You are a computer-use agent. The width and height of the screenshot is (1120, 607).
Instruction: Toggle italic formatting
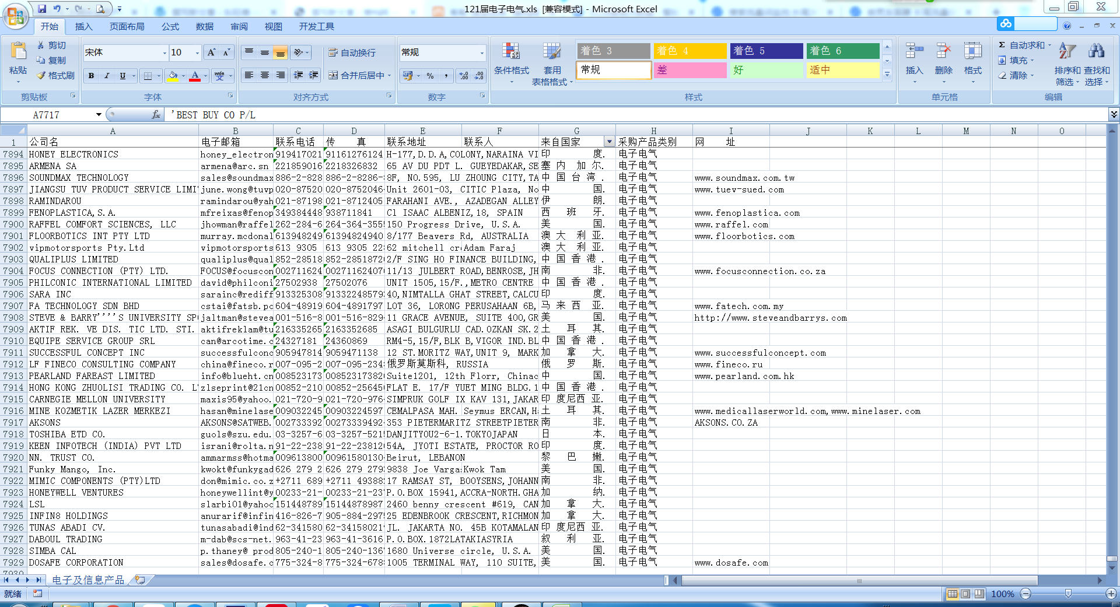(x=107, y=76)
